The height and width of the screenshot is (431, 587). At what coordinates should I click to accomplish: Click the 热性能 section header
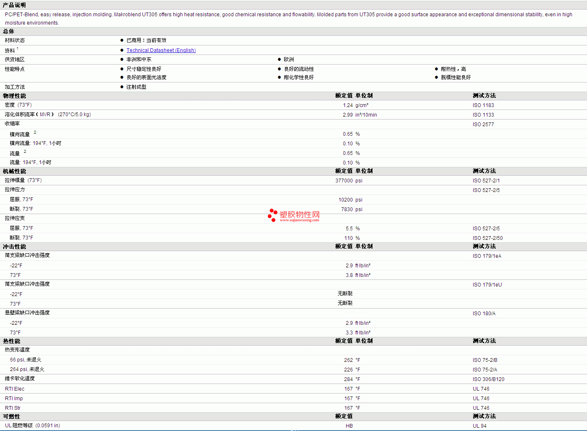click(x=11, y=341)
